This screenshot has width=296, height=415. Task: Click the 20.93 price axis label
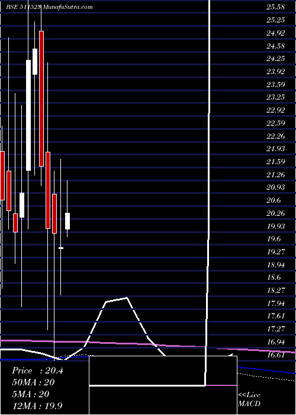coord(276,187)
